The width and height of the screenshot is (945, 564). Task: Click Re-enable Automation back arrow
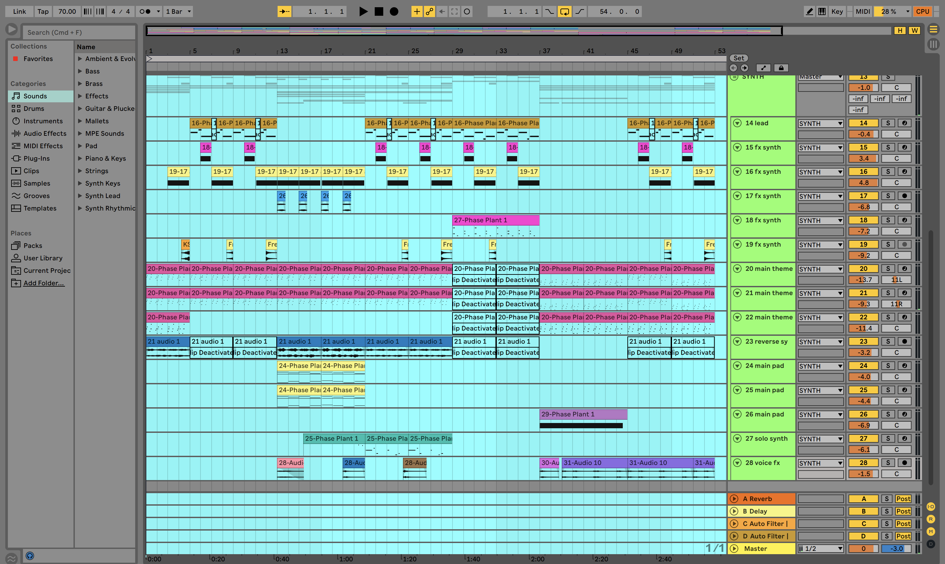(x=442, y=11)
